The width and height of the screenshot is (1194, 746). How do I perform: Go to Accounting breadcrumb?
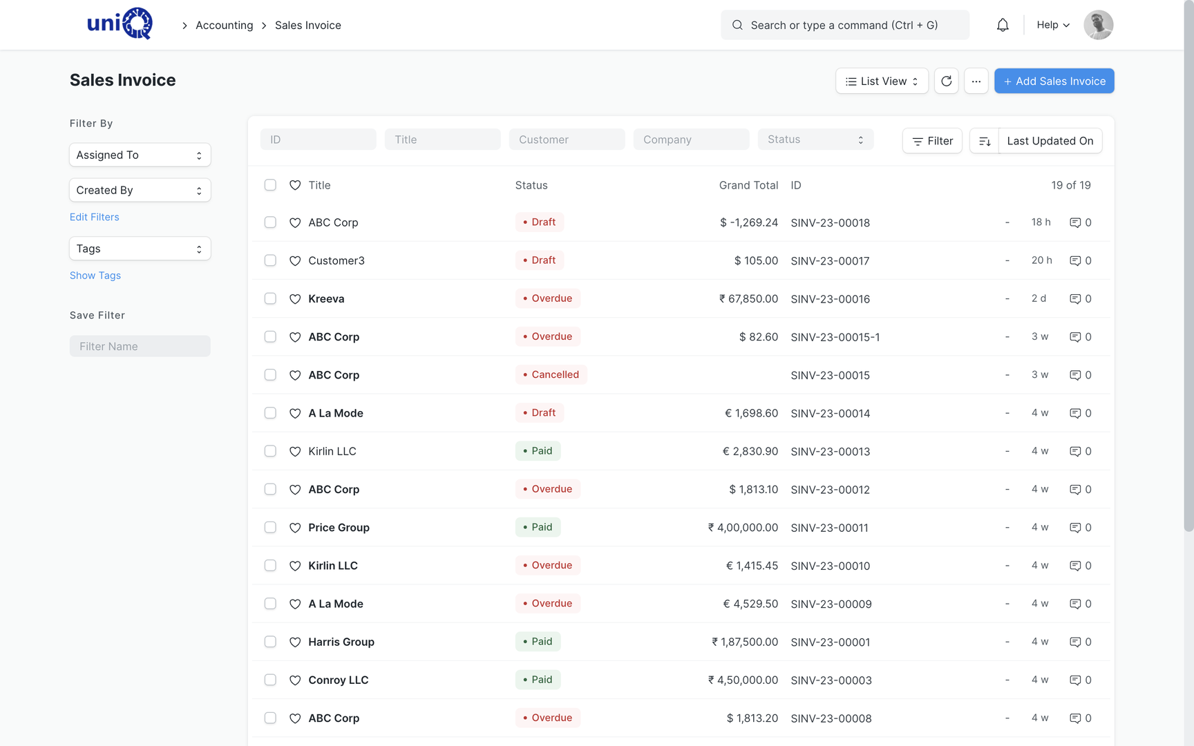point(225,25)
